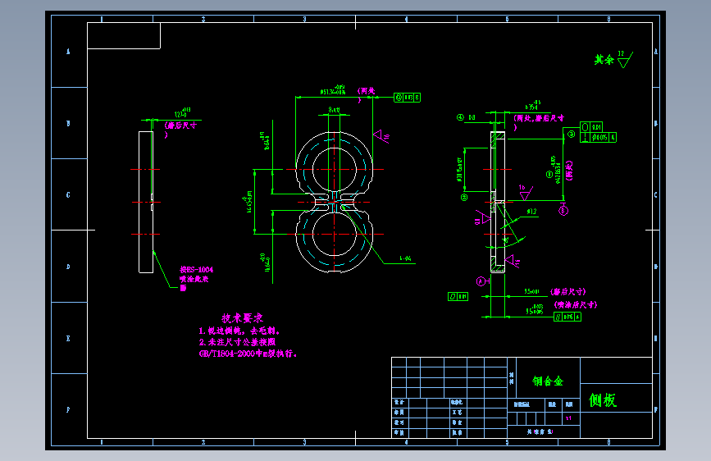Screen dimensions: 711x461
Task: Click the 设计 label cell in the title block
Action: pyautogui.click(x=399, y=402)
